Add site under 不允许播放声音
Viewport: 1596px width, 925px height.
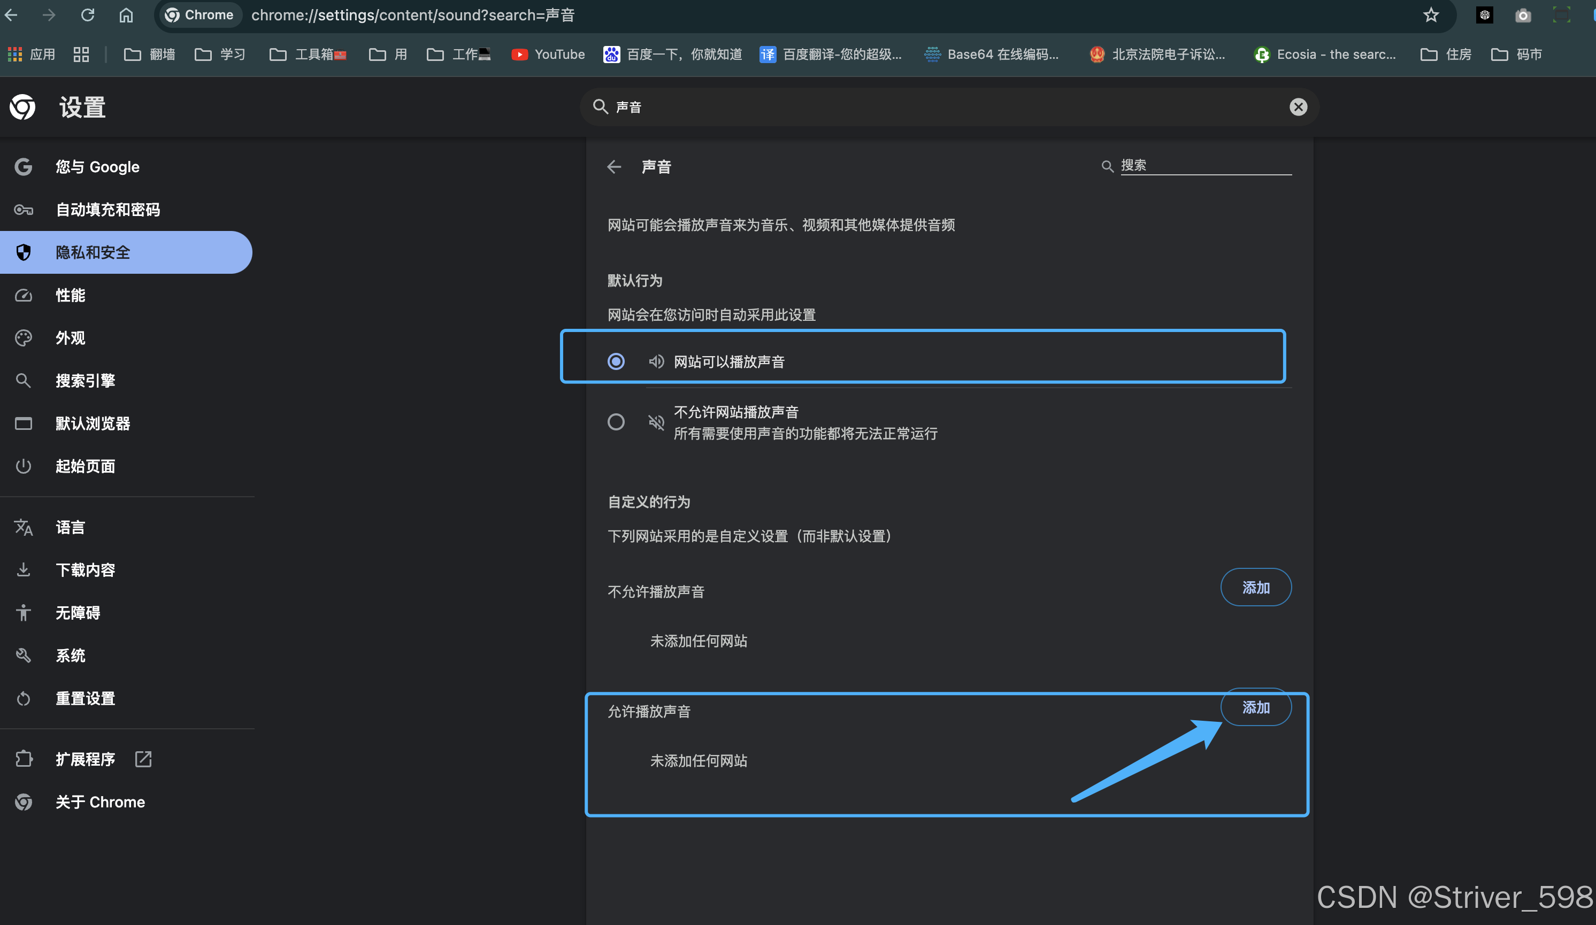pyautogui.click(x=1255, y=588)
